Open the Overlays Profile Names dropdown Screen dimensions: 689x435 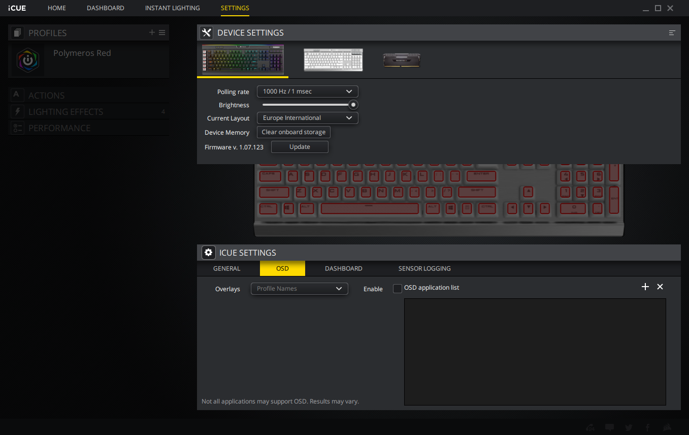pos(300,289)
